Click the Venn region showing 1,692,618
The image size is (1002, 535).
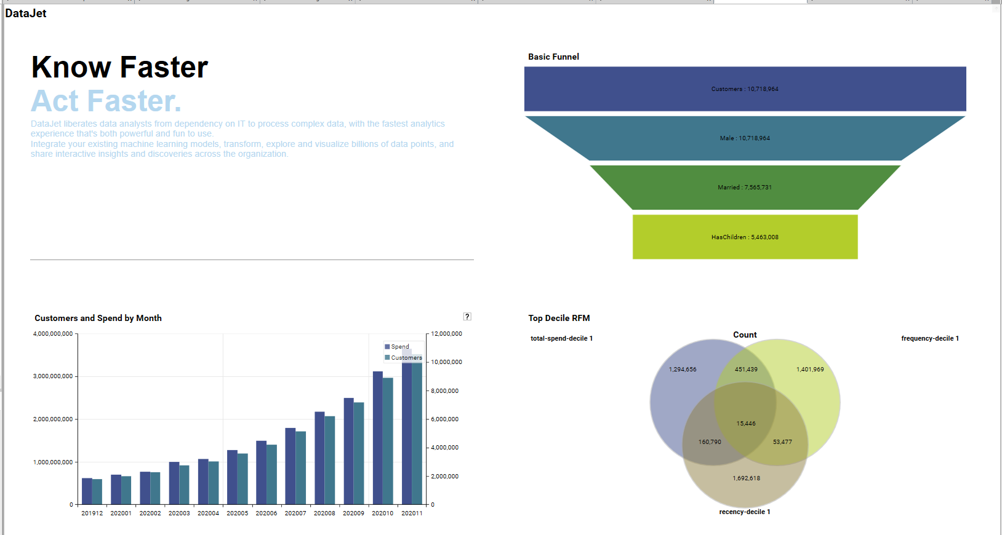pyautogui.click(x=746, y=478)
